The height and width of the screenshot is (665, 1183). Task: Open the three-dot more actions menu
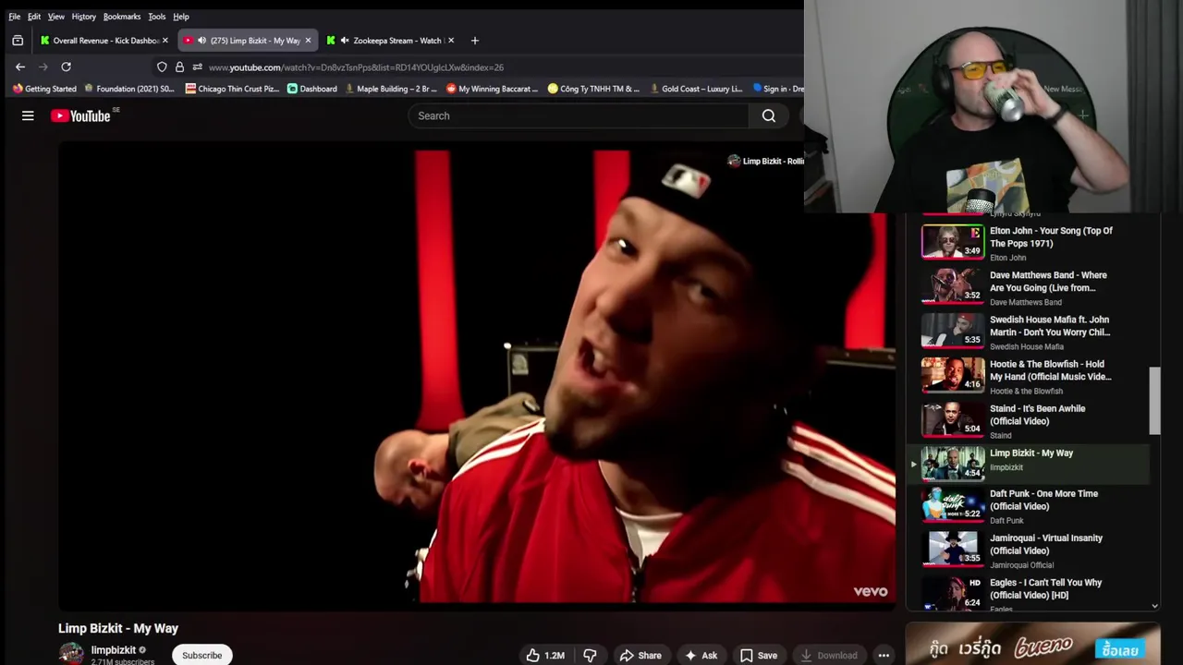(x=884, y=655)
